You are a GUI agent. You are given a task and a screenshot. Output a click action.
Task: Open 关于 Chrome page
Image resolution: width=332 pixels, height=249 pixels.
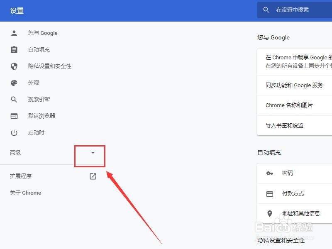25,193
